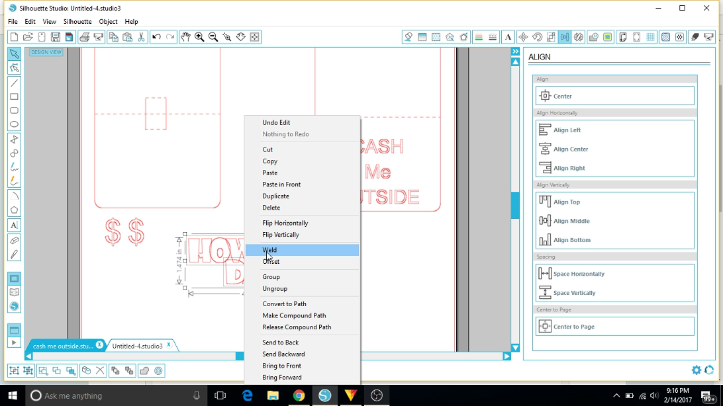Open the Cut Settings blade icon
Image resolution: width=723 pixels, height=406 pixels.
coord(695,37)
